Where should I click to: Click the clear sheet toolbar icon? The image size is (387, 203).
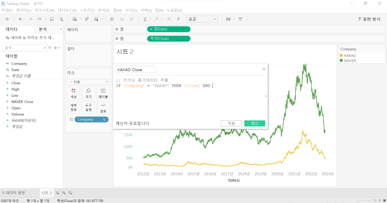(96, 19)
